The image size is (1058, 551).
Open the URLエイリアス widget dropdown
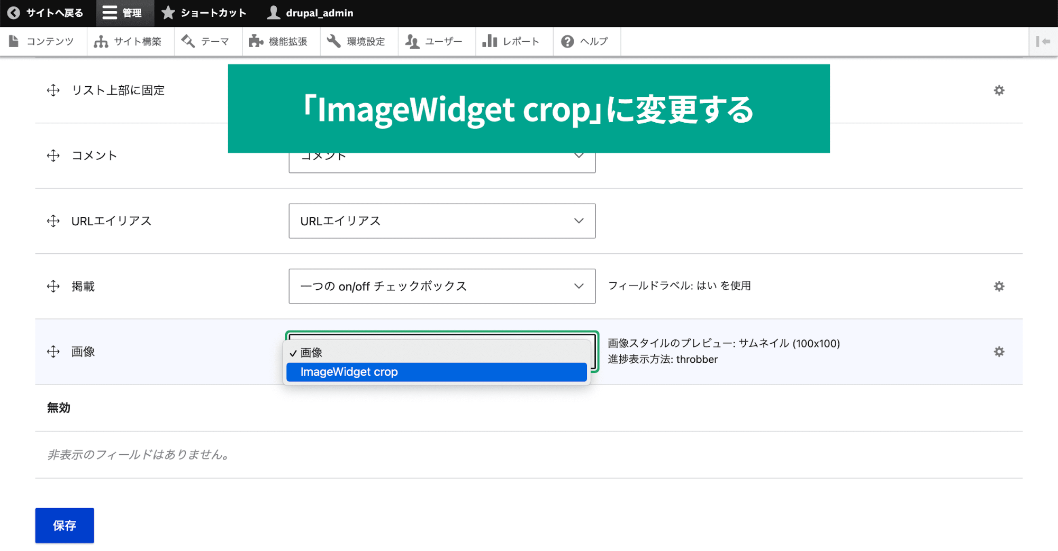point(442,221)
